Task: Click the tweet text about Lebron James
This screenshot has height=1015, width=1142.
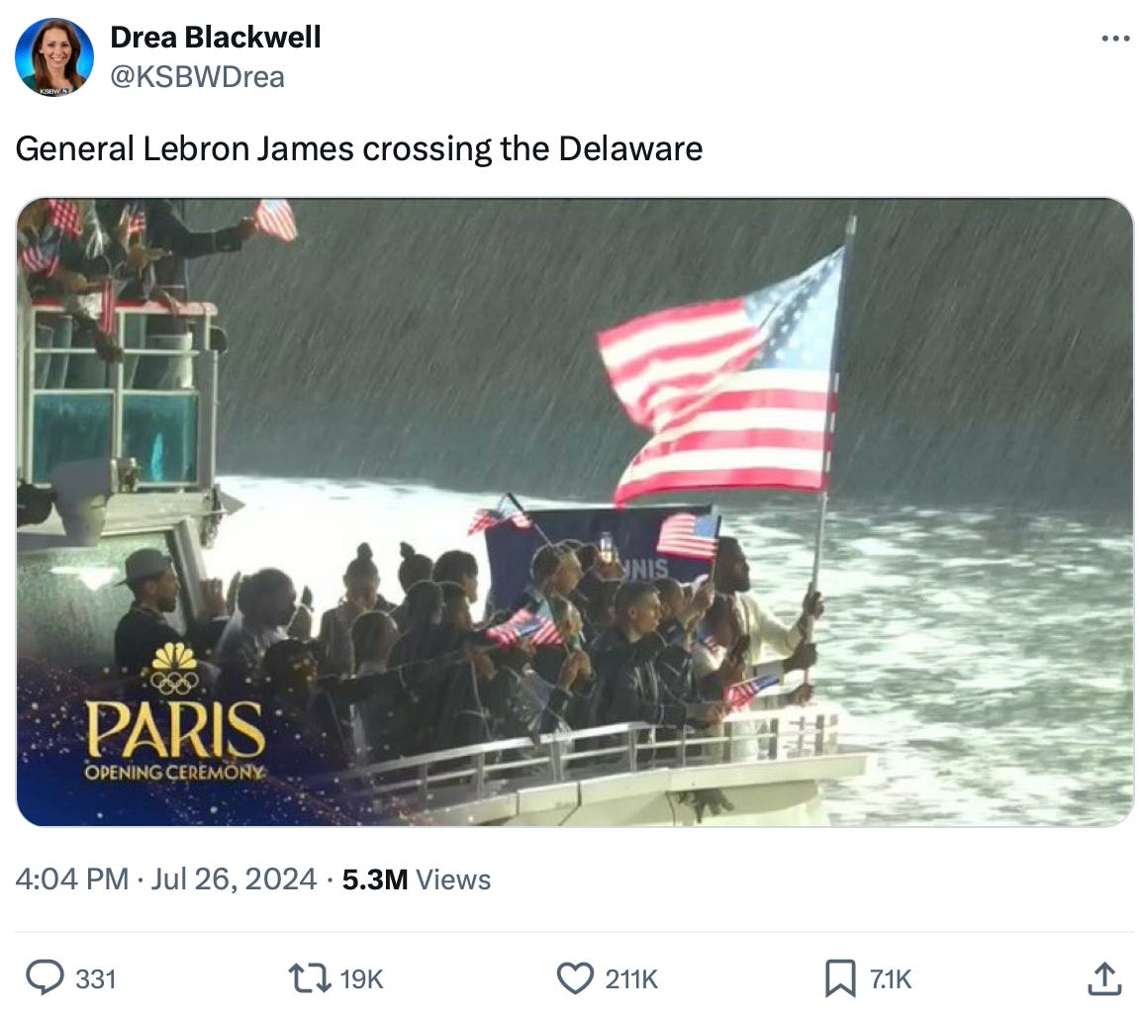Action: click(359, 148)
